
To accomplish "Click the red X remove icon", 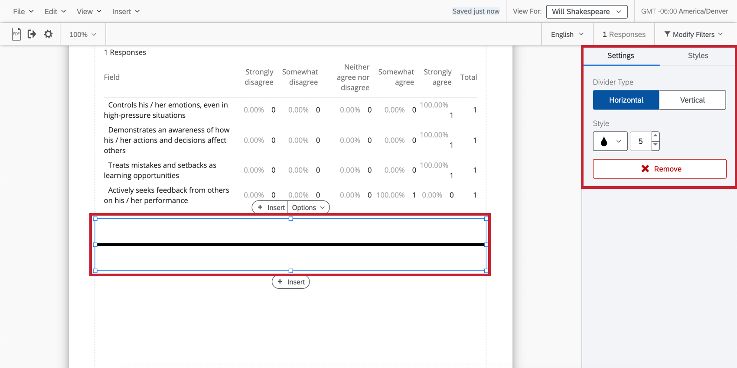I will coord(645,169).
